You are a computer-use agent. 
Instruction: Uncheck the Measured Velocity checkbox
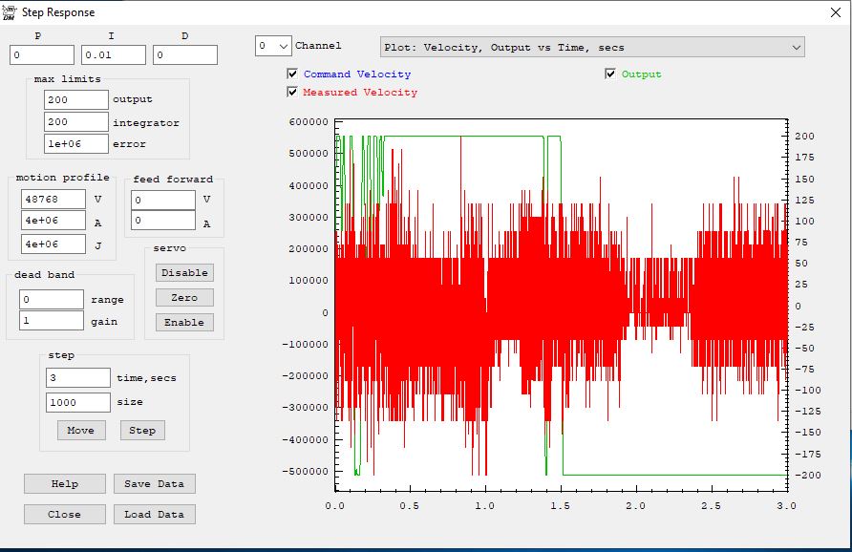click(x=292, y=93)
